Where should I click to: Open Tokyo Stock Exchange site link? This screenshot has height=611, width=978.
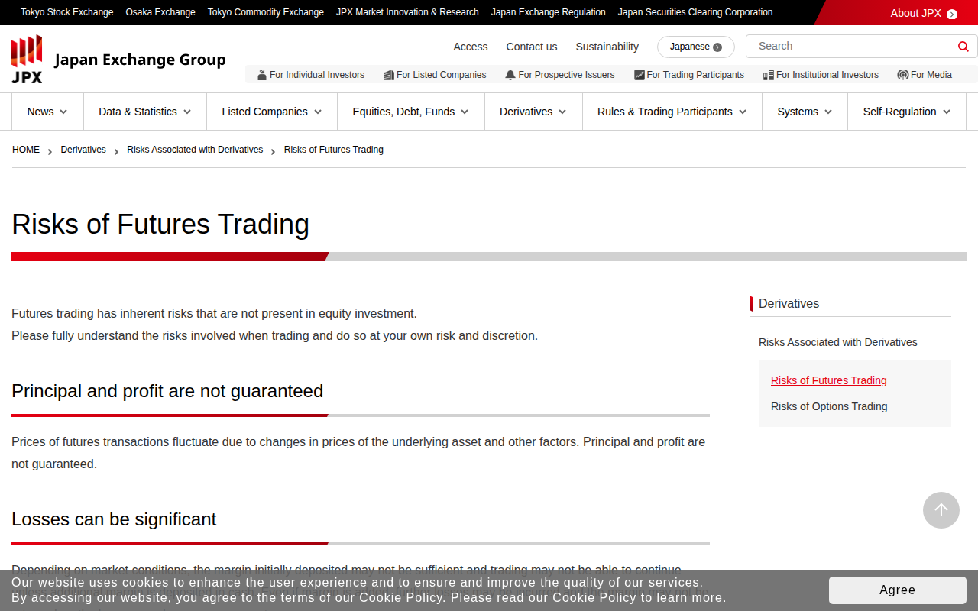coord(67,12)
